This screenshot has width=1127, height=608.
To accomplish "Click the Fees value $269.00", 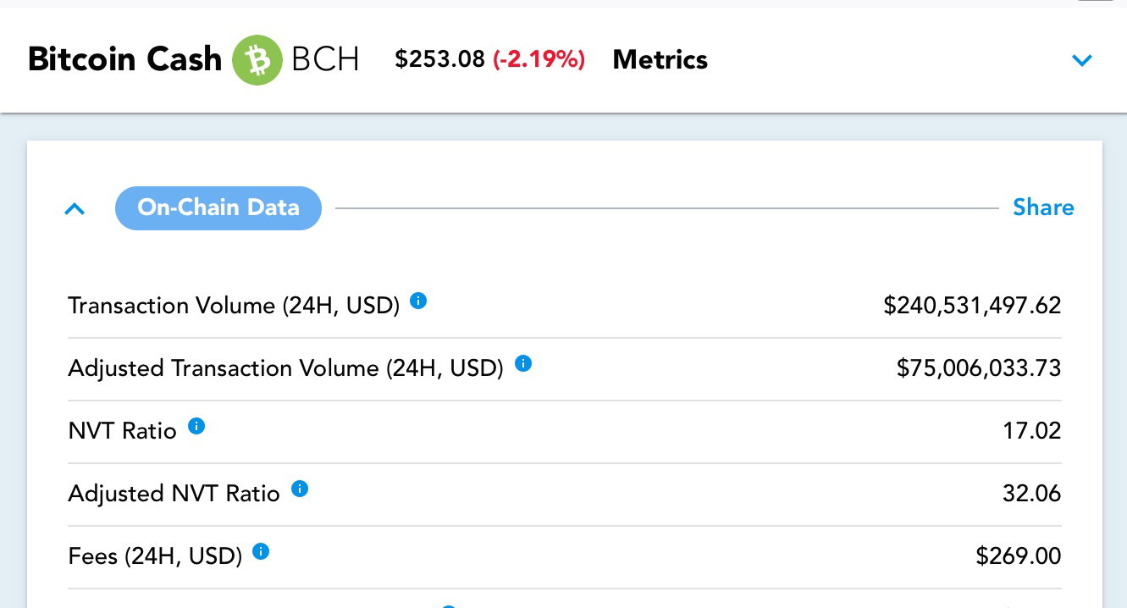I will (x=1019, y=555).
